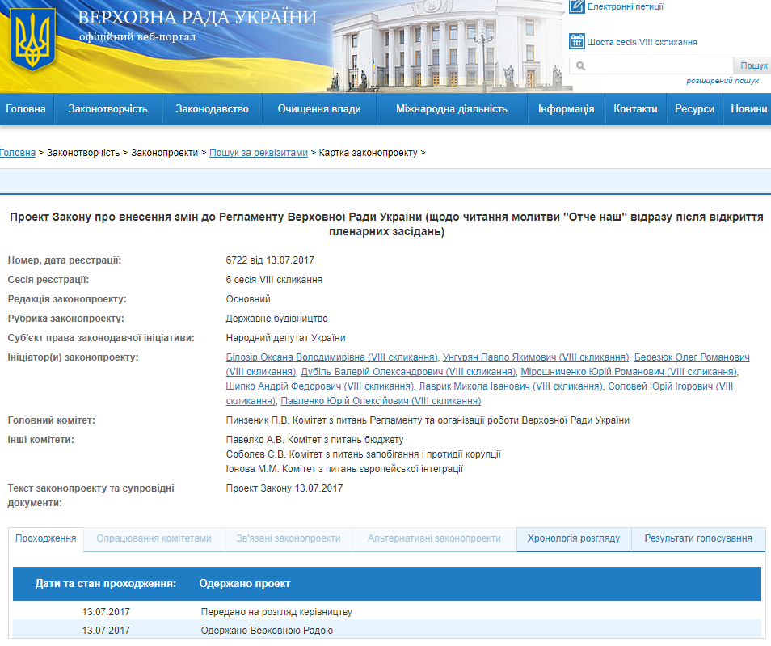Switch to the Хронологія розгляду tab
This screenshot has height=646, width=771.
pyautogui.click(x=574, y=538)
